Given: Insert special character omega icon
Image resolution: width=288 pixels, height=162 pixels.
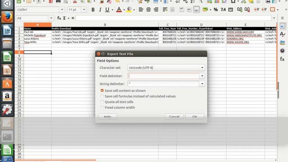Looking at the screenshot, I should click(x=233, y=2).
